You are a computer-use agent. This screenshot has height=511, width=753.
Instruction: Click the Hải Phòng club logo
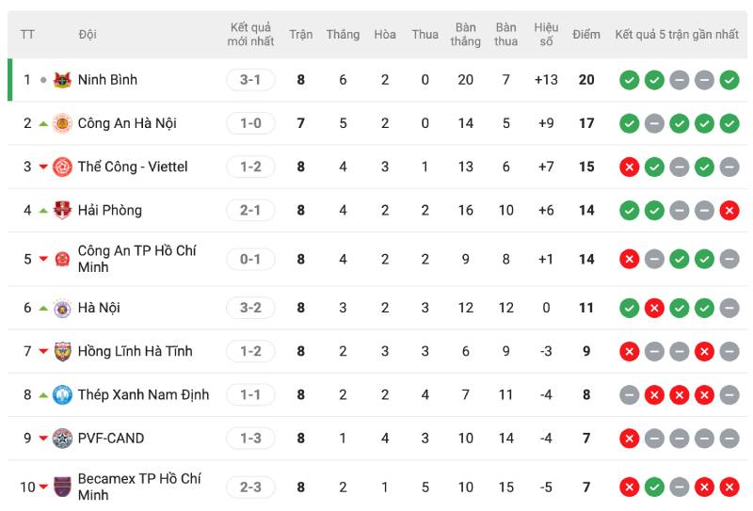(x=62, y=210)
